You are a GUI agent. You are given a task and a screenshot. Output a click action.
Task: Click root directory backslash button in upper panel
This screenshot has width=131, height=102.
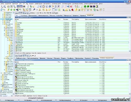27,13
